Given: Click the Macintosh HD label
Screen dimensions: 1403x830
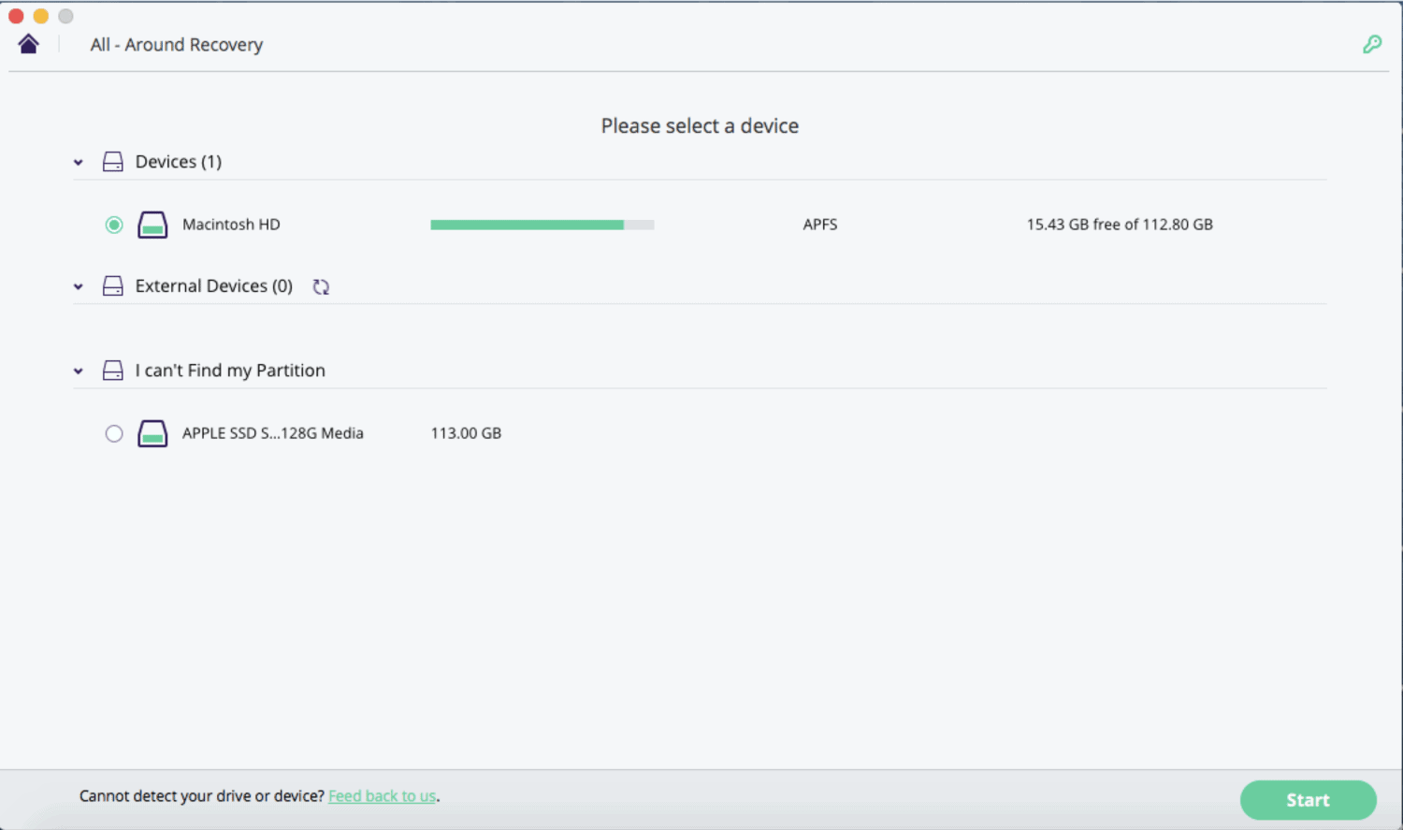Looking at the screenshot, I should pyautogui.click(x=231, y=225).
